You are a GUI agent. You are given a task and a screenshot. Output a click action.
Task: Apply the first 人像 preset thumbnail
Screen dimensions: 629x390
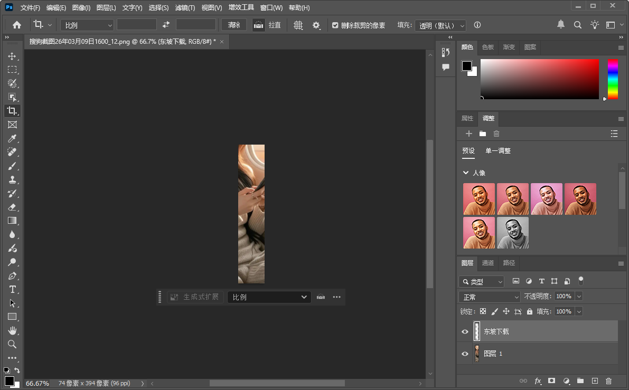pos(479,199)
